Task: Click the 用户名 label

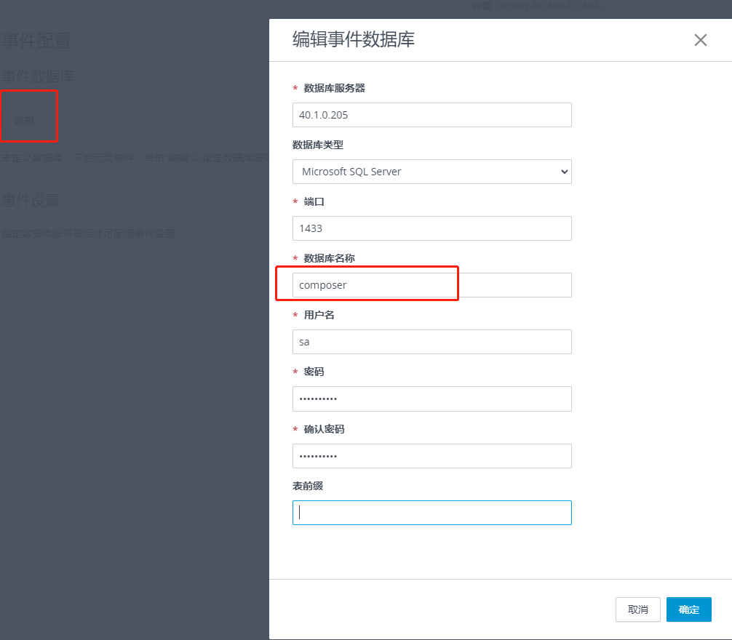Action: click(x=319, y=315)
